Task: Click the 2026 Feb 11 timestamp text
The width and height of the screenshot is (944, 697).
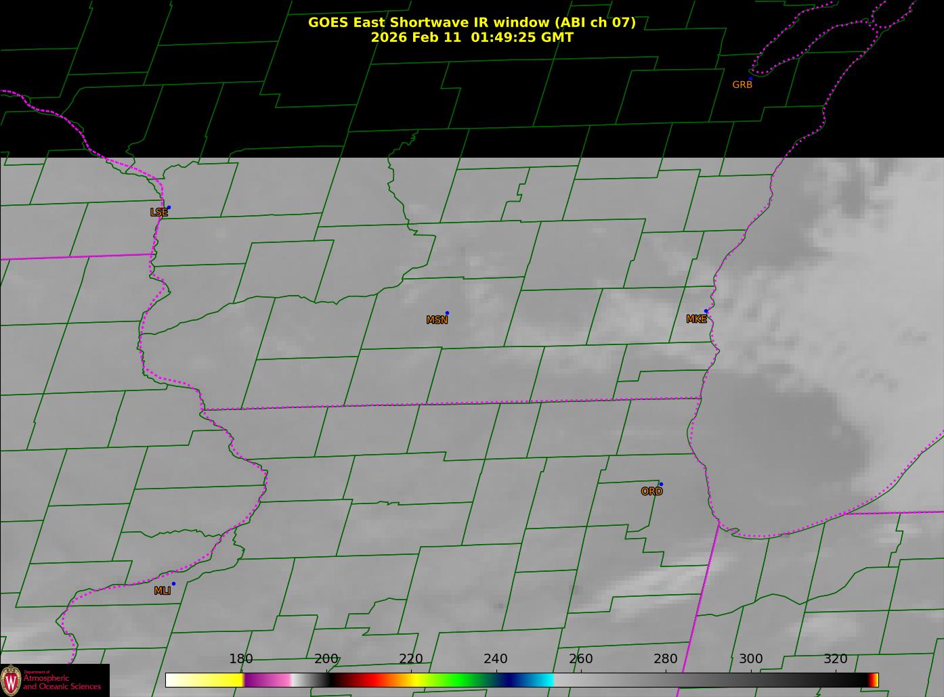Action: point(471,38)
